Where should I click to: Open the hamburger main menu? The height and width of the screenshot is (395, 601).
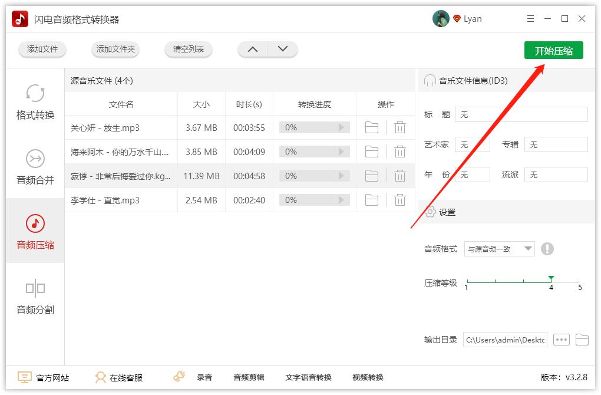click(530, 19)
